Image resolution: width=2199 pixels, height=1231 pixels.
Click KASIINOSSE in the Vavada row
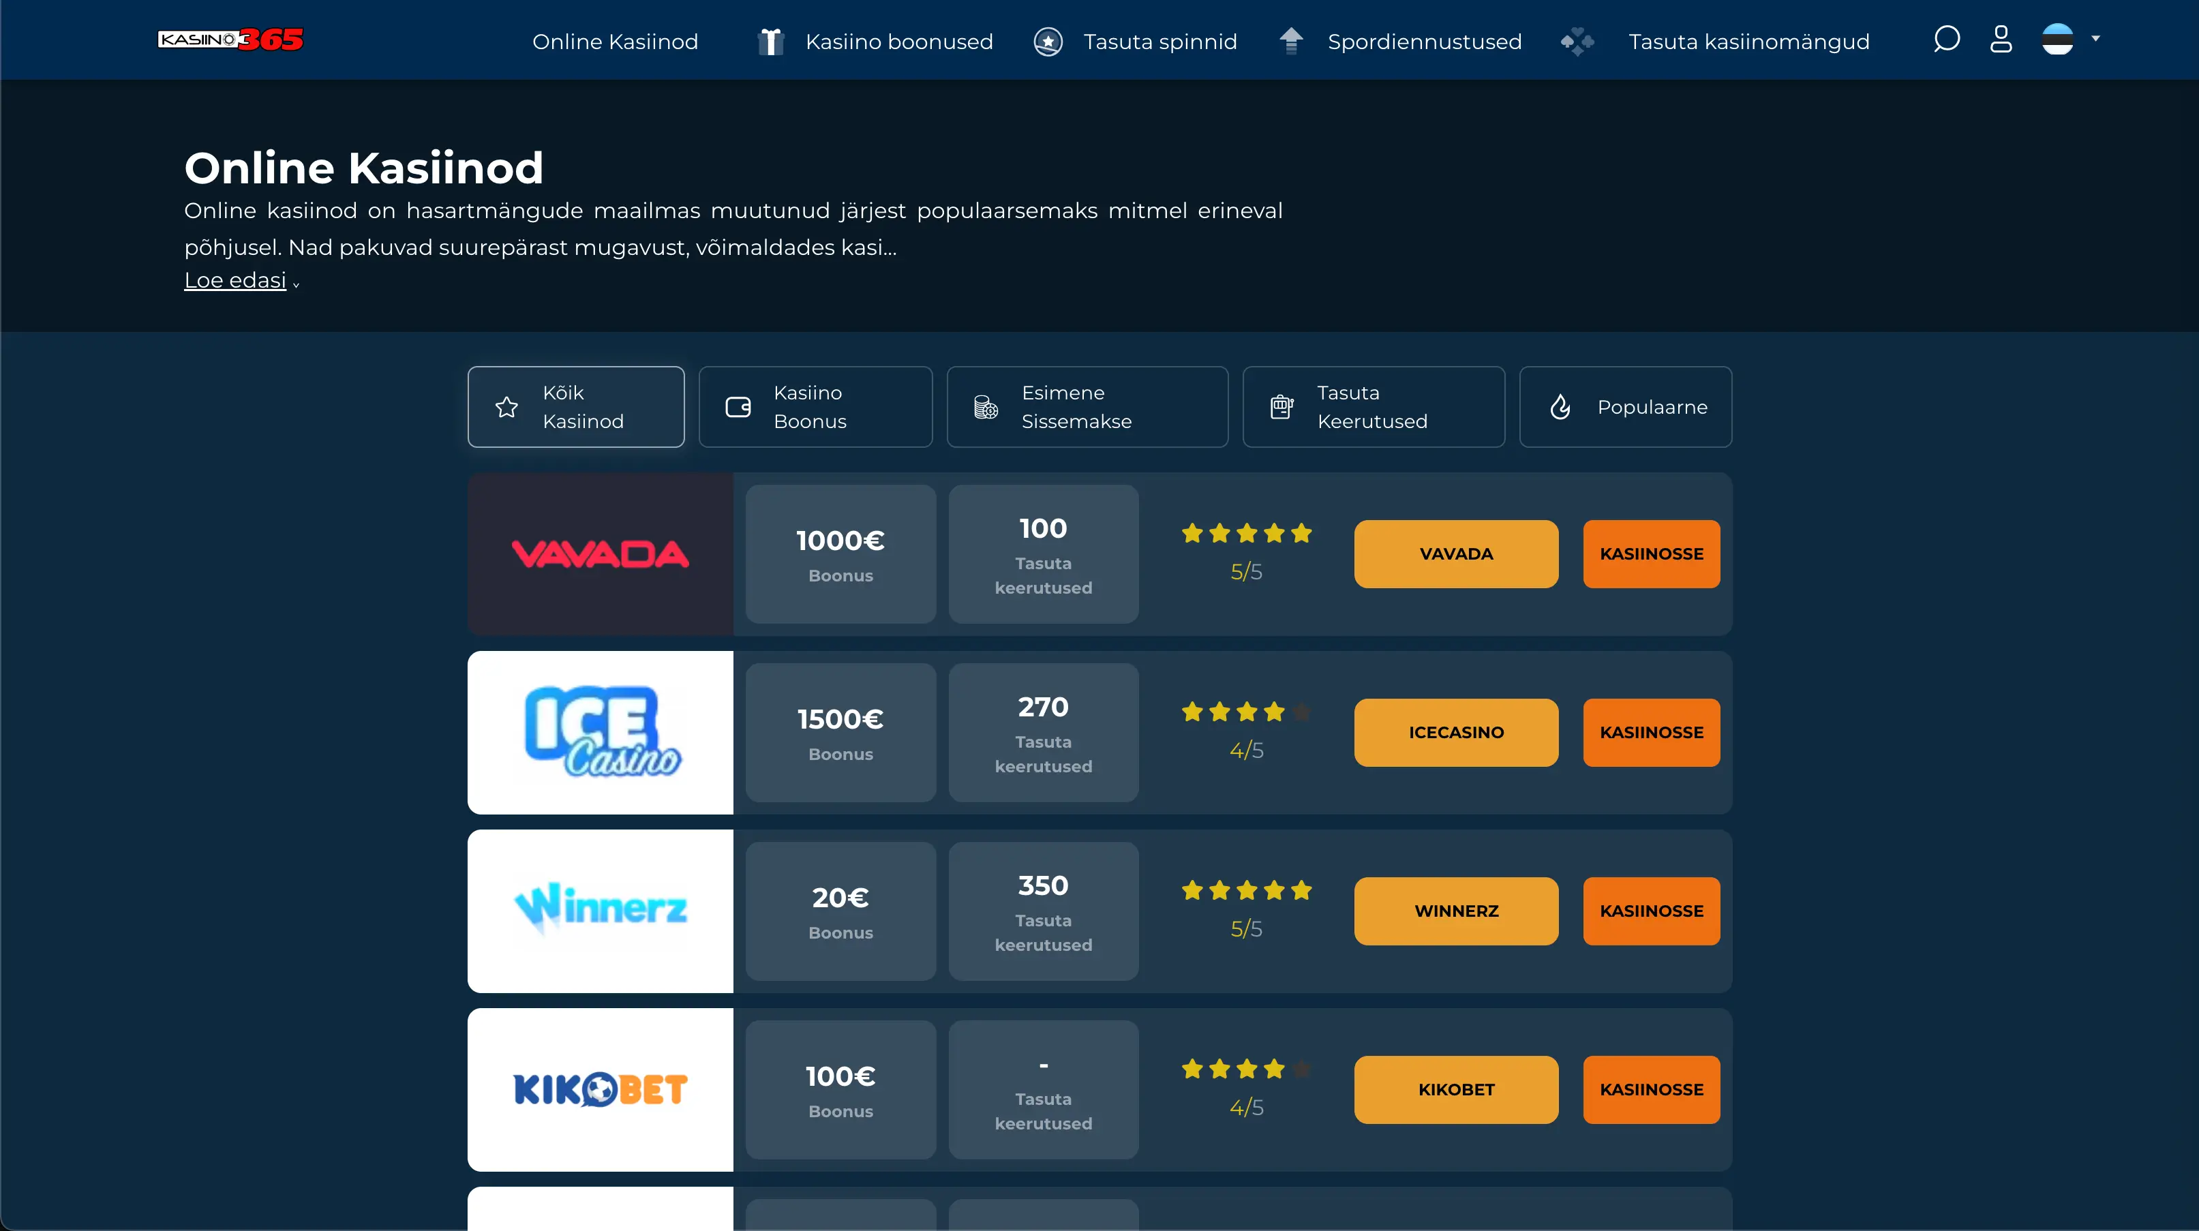point(1652,554)
